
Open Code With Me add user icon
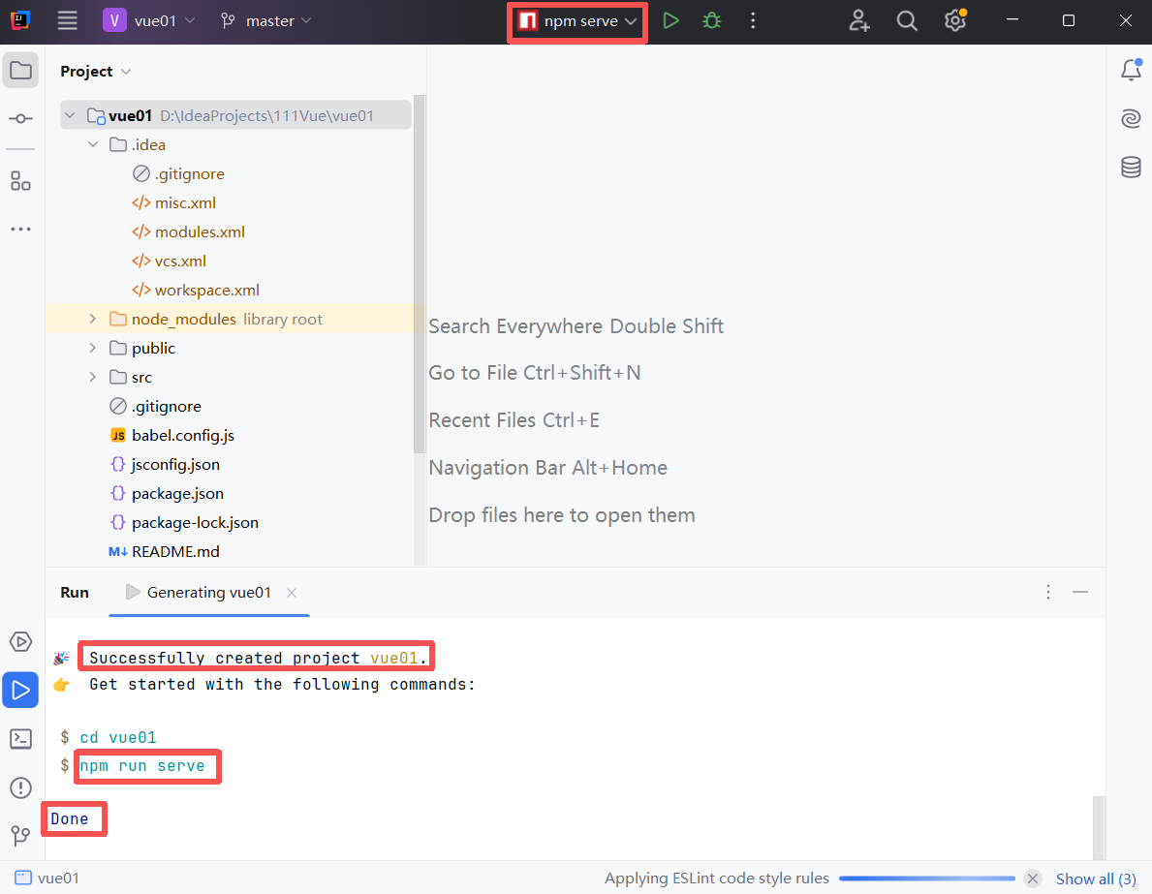[x=858, y=20]
